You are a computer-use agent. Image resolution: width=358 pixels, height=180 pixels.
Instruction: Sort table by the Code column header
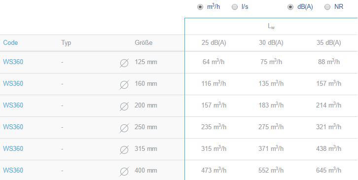tap(10, 43)
